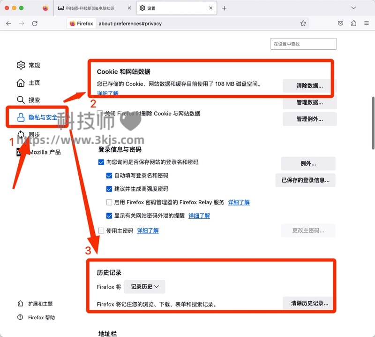This screenshot has height=337, width=375.
Task: Toggle 向您询问是否保存网站的登录名和密码 checkbox
Action: (x=101, y=162)
